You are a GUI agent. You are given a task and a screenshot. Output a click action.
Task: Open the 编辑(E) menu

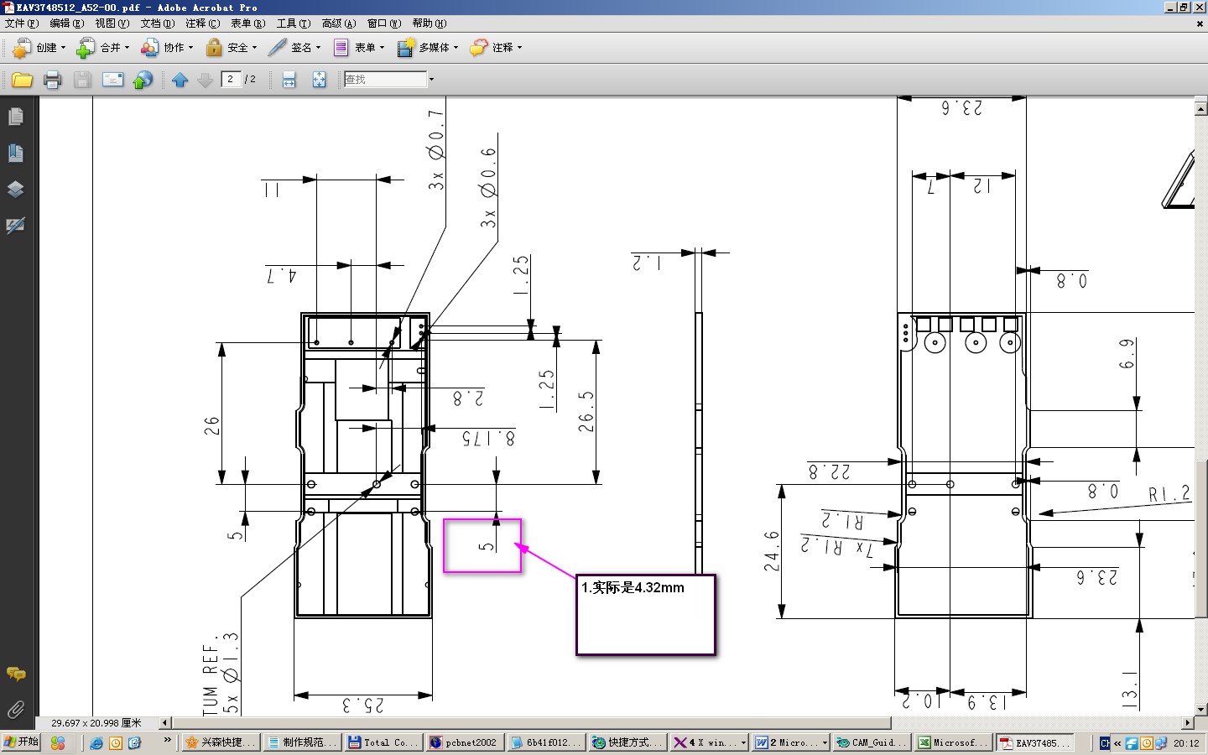(66, 23)
